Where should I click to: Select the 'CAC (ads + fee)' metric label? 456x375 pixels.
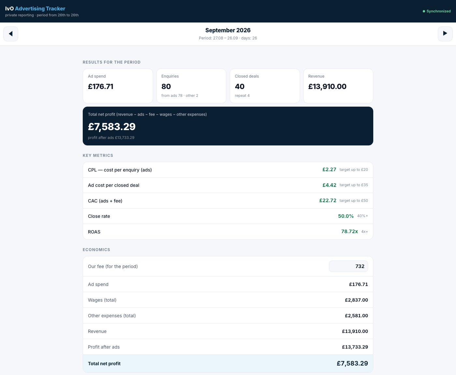tap(105, 201)
